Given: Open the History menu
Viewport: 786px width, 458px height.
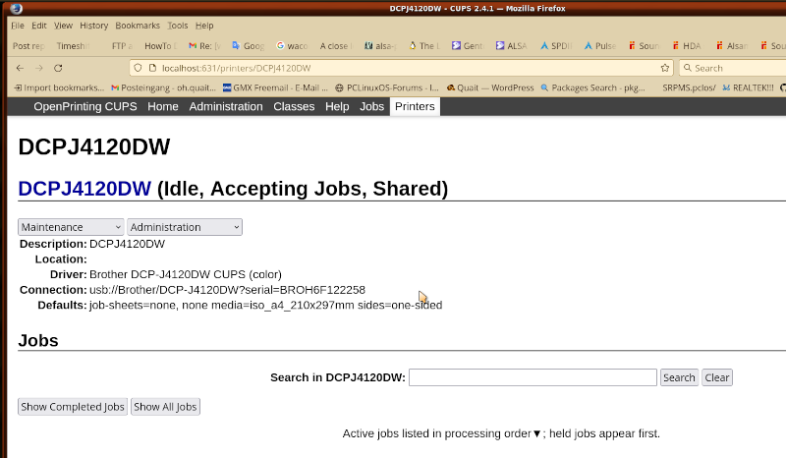Looking at the screenshot, I should coord(93,26).
